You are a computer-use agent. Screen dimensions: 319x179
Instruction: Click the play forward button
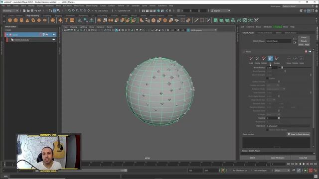(x=304, y=164)
